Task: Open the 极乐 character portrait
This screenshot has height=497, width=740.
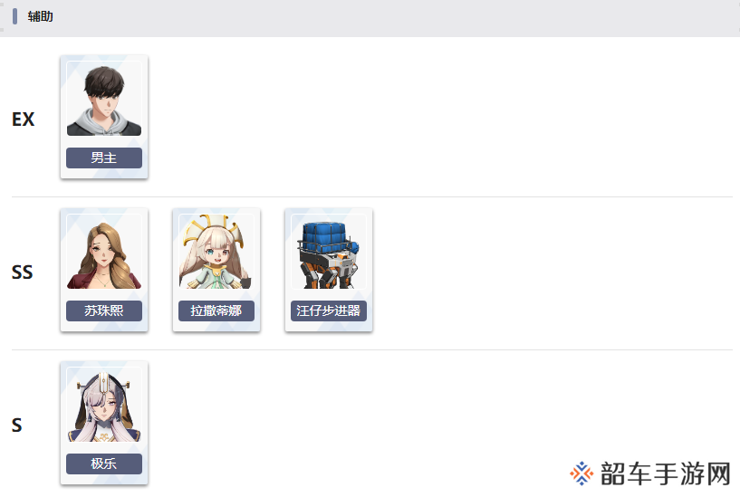Action: (104, 405)
